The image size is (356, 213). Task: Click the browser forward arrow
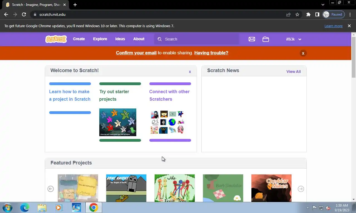[x=15, y=14]
